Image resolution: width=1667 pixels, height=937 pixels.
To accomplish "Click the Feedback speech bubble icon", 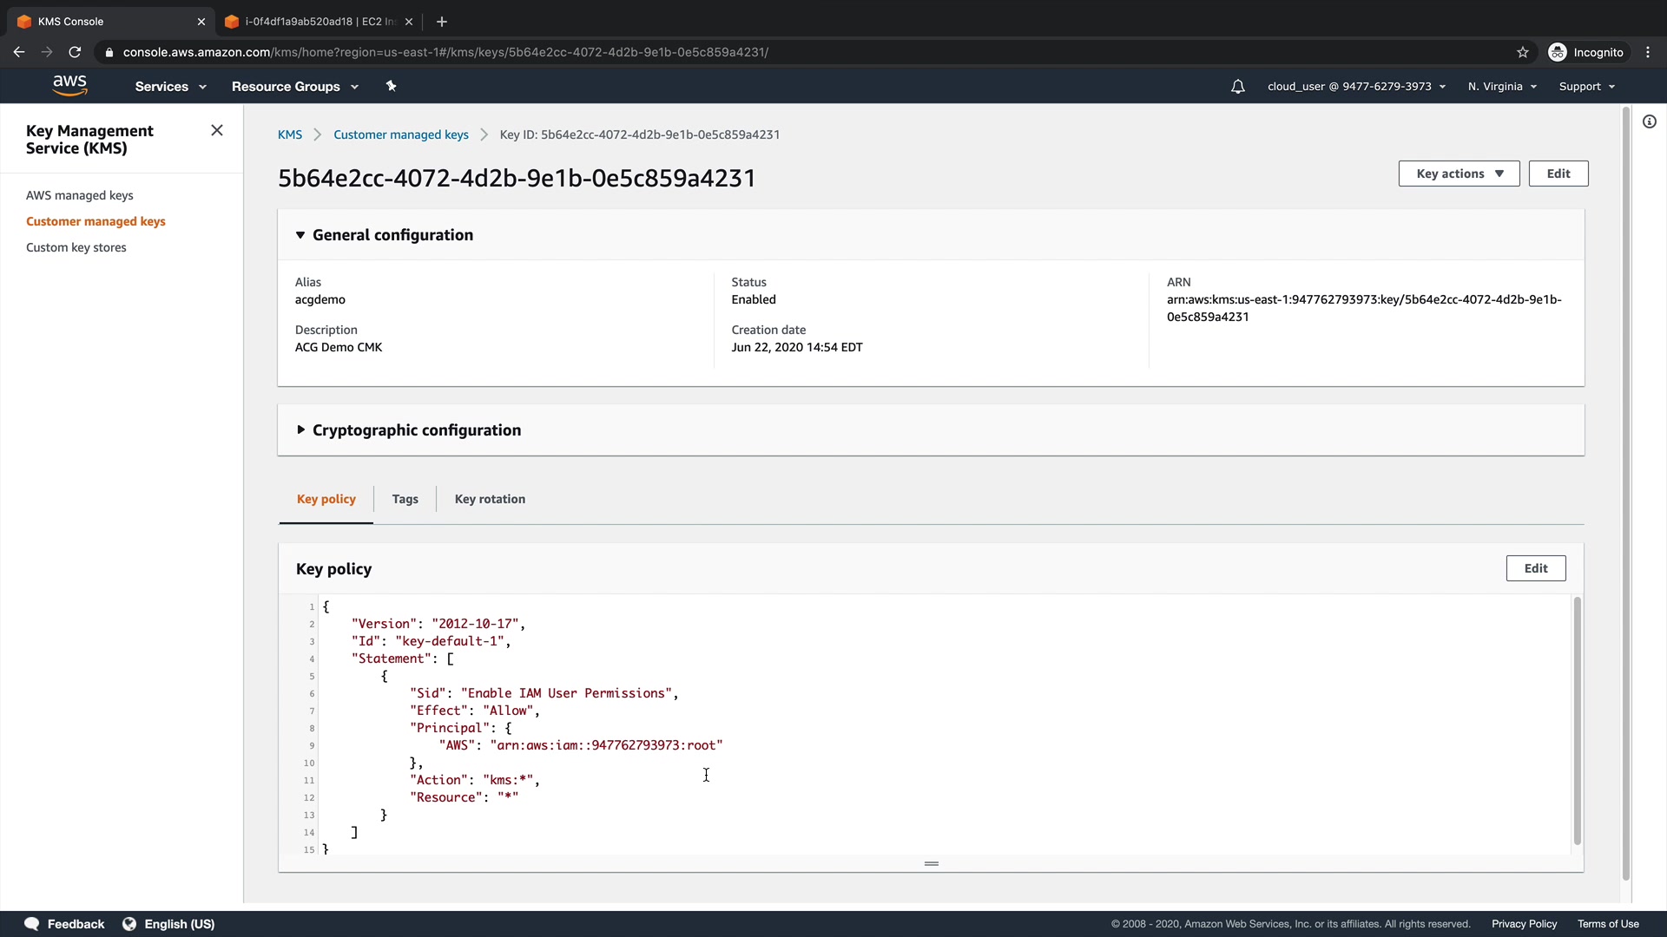I will [x=32, y=924].
